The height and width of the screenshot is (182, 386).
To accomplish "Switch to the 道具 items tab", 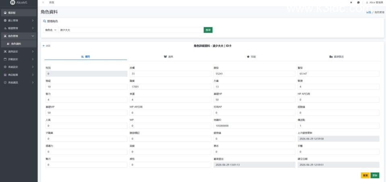I will tap(168, 57).
